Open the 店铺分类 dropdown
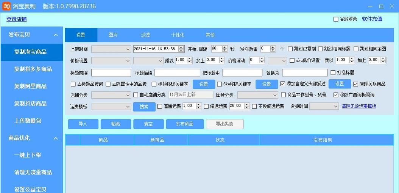 (x=111, y=95)
